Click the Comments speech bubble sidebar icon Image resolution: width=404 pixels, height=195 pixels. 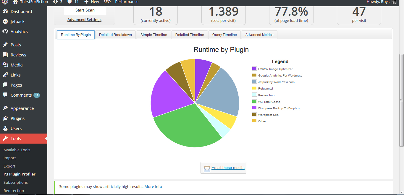[x=5, y=95]
